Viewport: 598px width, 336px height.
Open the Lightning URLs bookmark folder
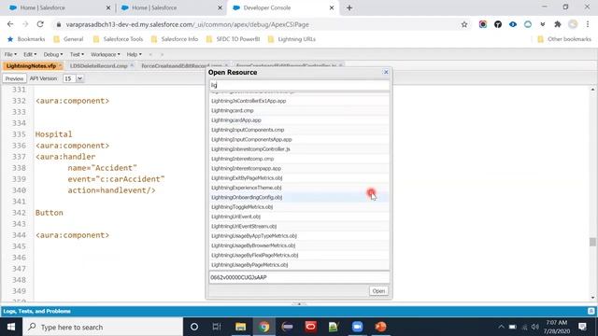(x=292, y=39)
